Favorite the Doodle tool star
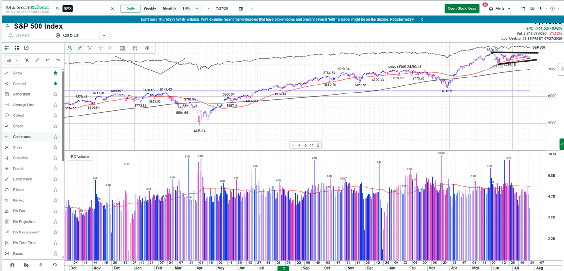564x271 pixels. coord(56,168)
